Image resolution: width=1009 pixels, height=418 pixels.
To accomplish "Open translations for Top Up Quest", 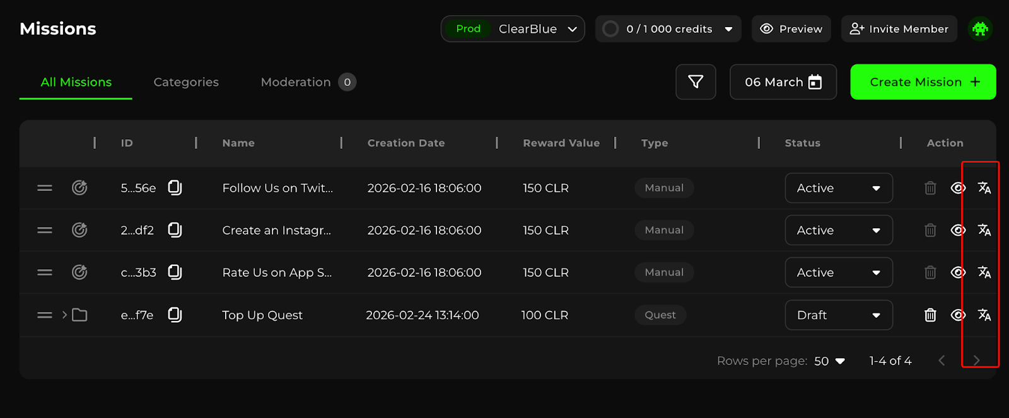I will [984, 315].
